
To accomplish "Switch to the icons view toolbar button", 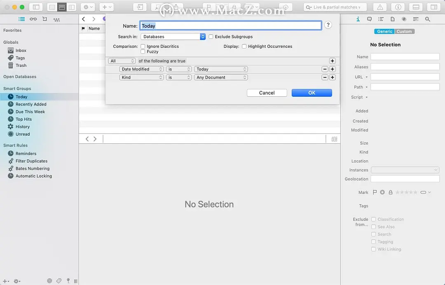I will coord(52,7).
